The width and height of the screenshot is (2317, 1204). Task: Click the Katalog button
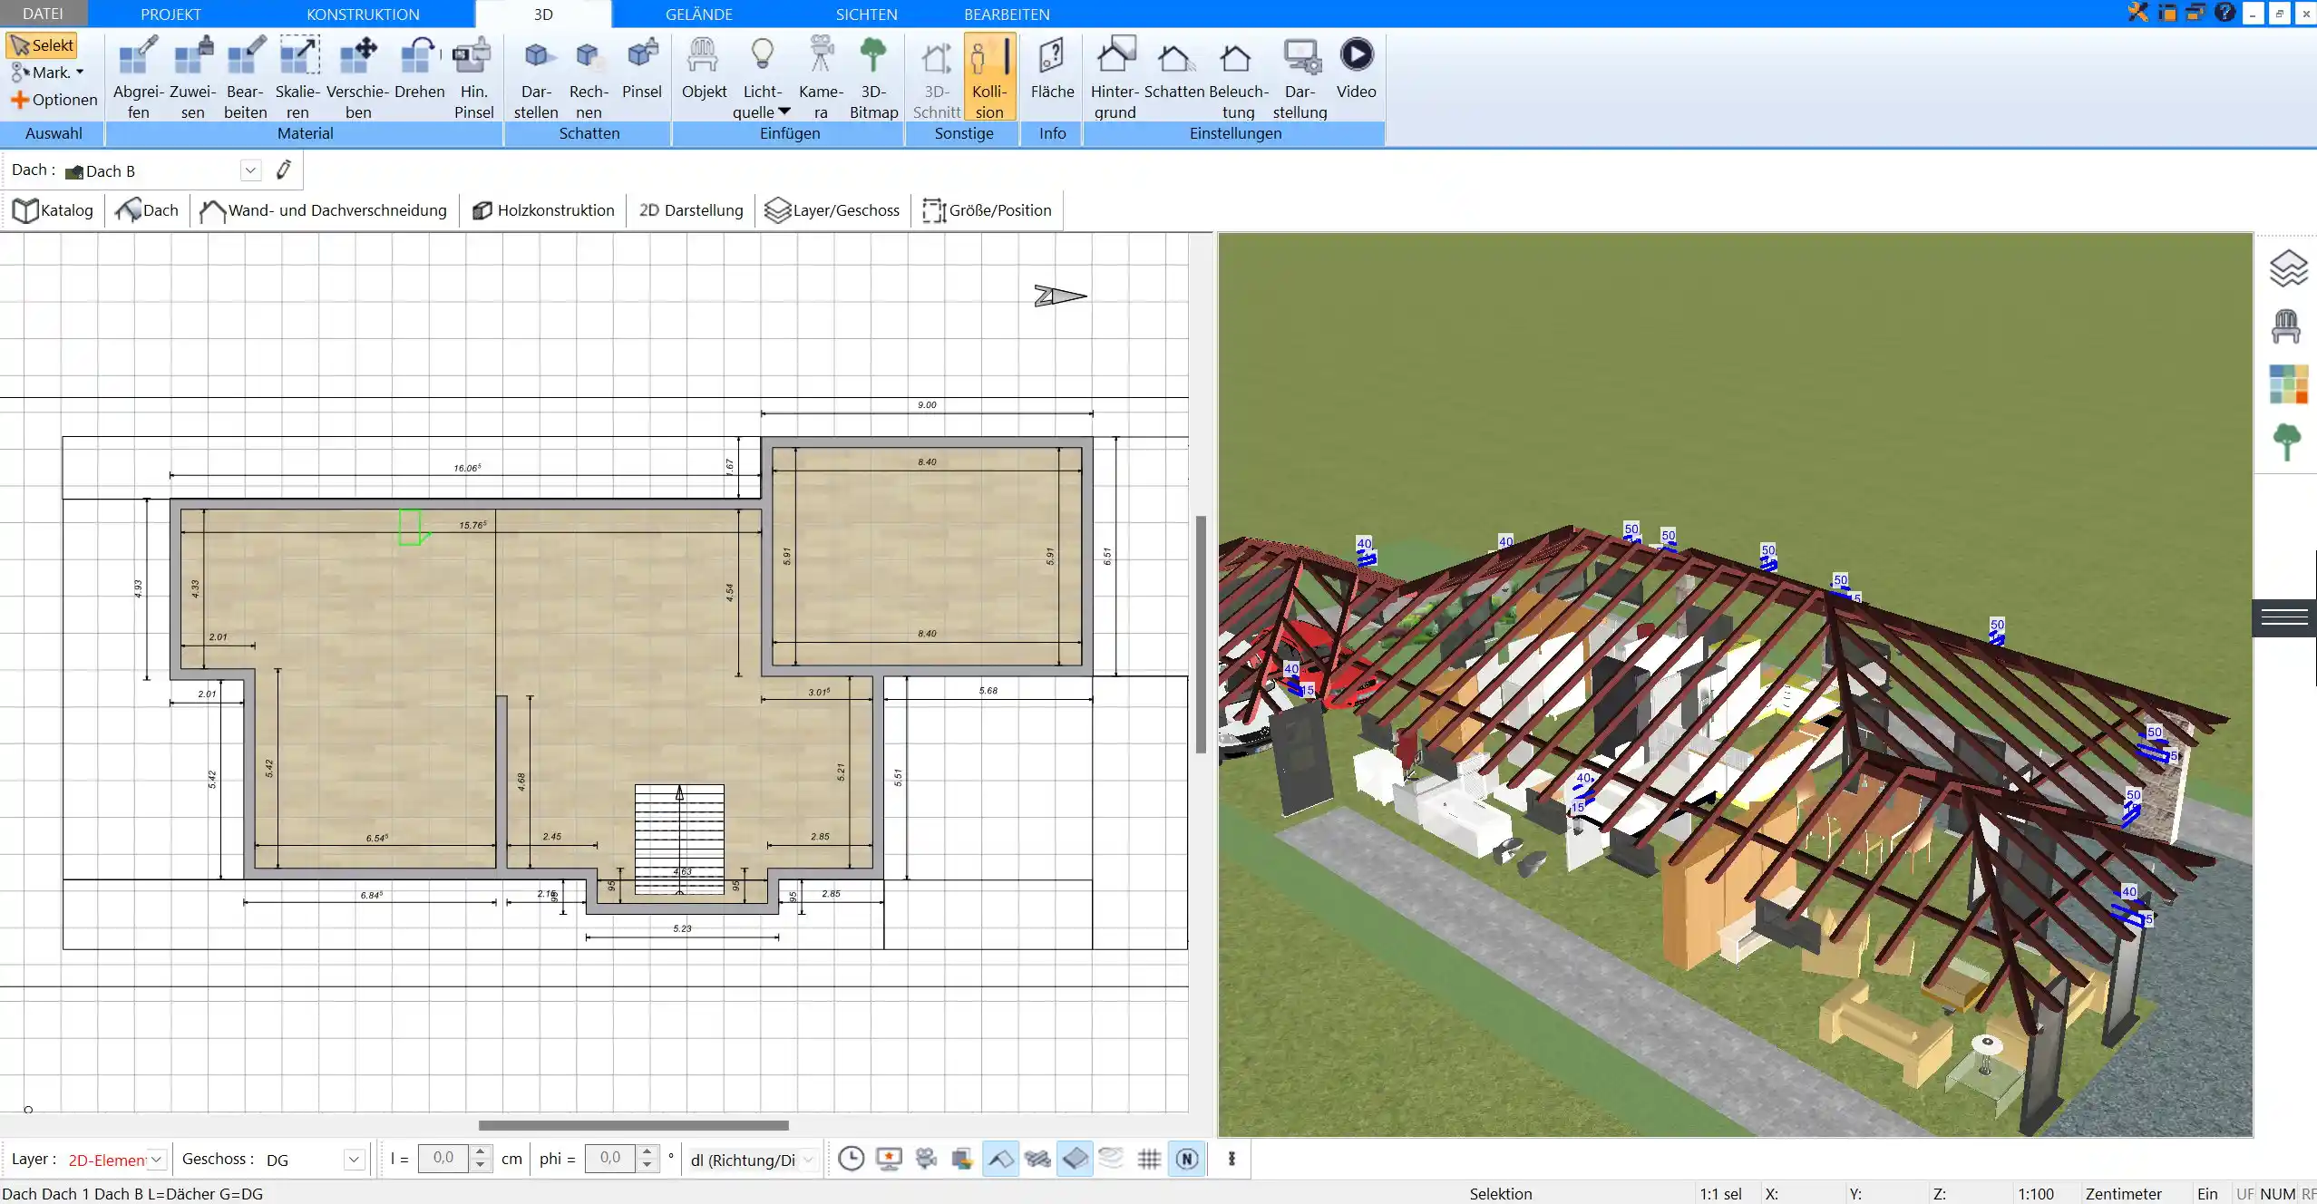(54, 210)
